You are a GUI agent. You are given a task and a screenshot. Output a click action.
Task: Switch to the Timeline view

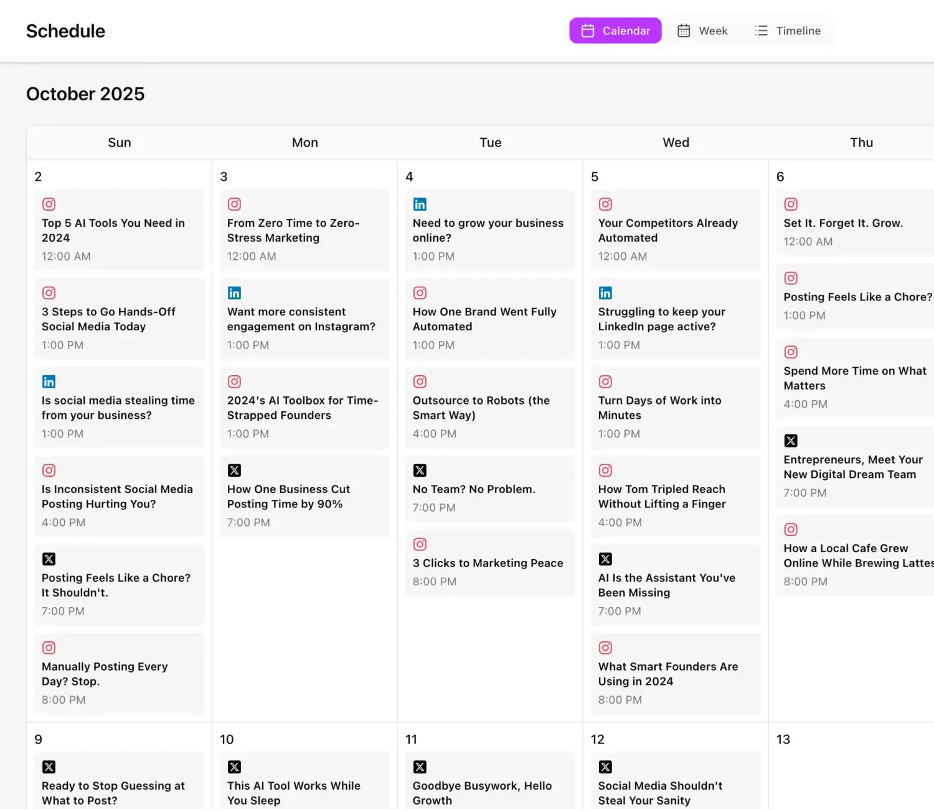(x=788, y=30)
